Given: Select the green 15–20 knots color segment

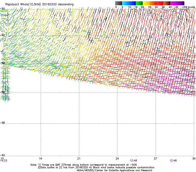Looking at the screenshot, I should pos(139,3).
